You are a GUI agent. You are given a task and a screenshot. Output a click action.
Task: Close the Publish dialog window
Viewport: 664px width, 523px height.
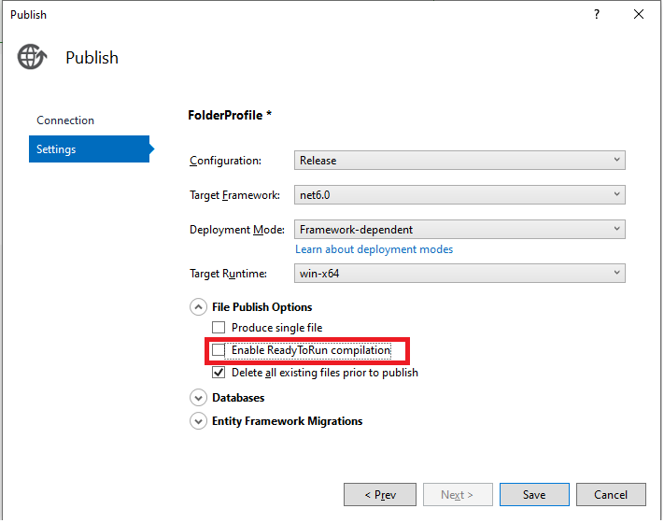639,14
